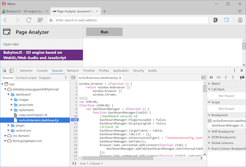Expand the Watch section
This screenshot has height=167, width=246.
point(216,84)
